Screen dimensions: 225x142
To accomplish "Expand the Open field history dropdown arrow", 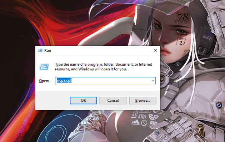I will (x=153, y=81).
